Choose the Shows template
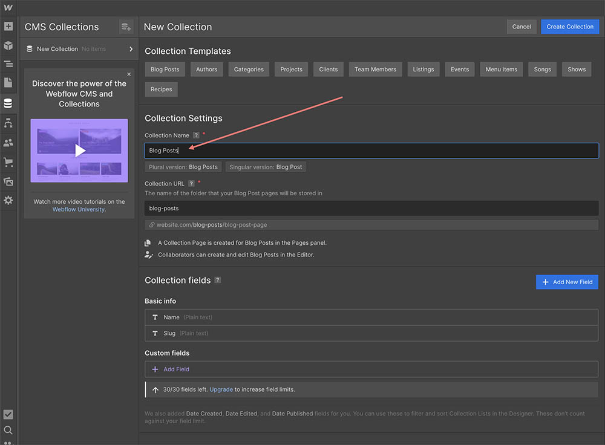 [x=577, y=70]
